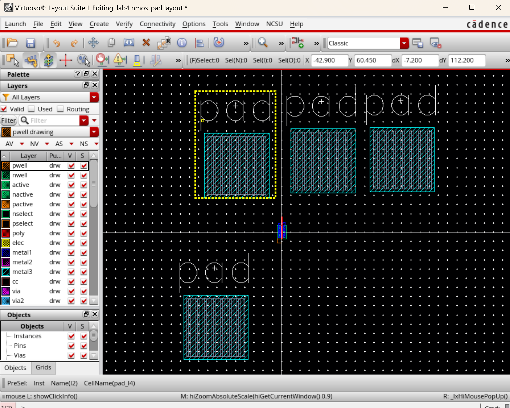Open the Verify menu
This screenshot has width=510, height=408.
tap(124, 24)
